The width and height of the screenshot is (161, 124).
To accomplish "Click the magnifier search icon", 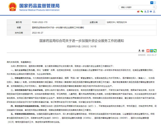I will pyautogui.click(x=154, y=7).
